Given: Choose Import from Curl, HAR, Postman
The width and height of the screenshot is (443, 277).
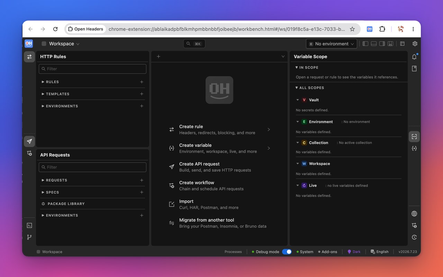Looking at the screenshot, I should point(219,204).
